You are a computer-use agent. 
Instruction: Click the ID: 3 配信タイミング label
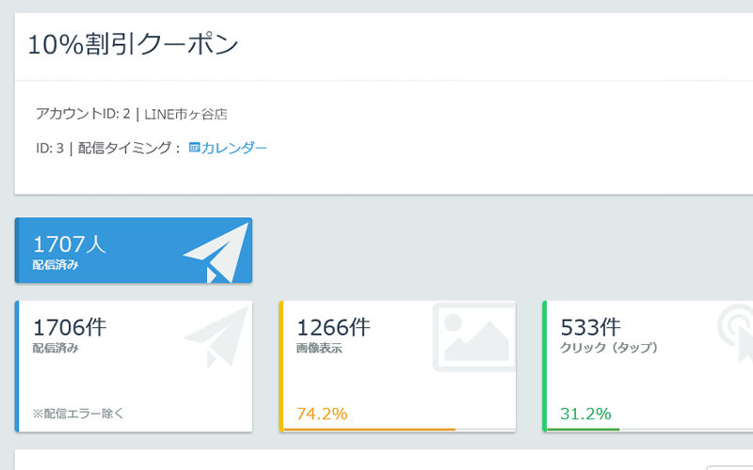pos(107,148)
